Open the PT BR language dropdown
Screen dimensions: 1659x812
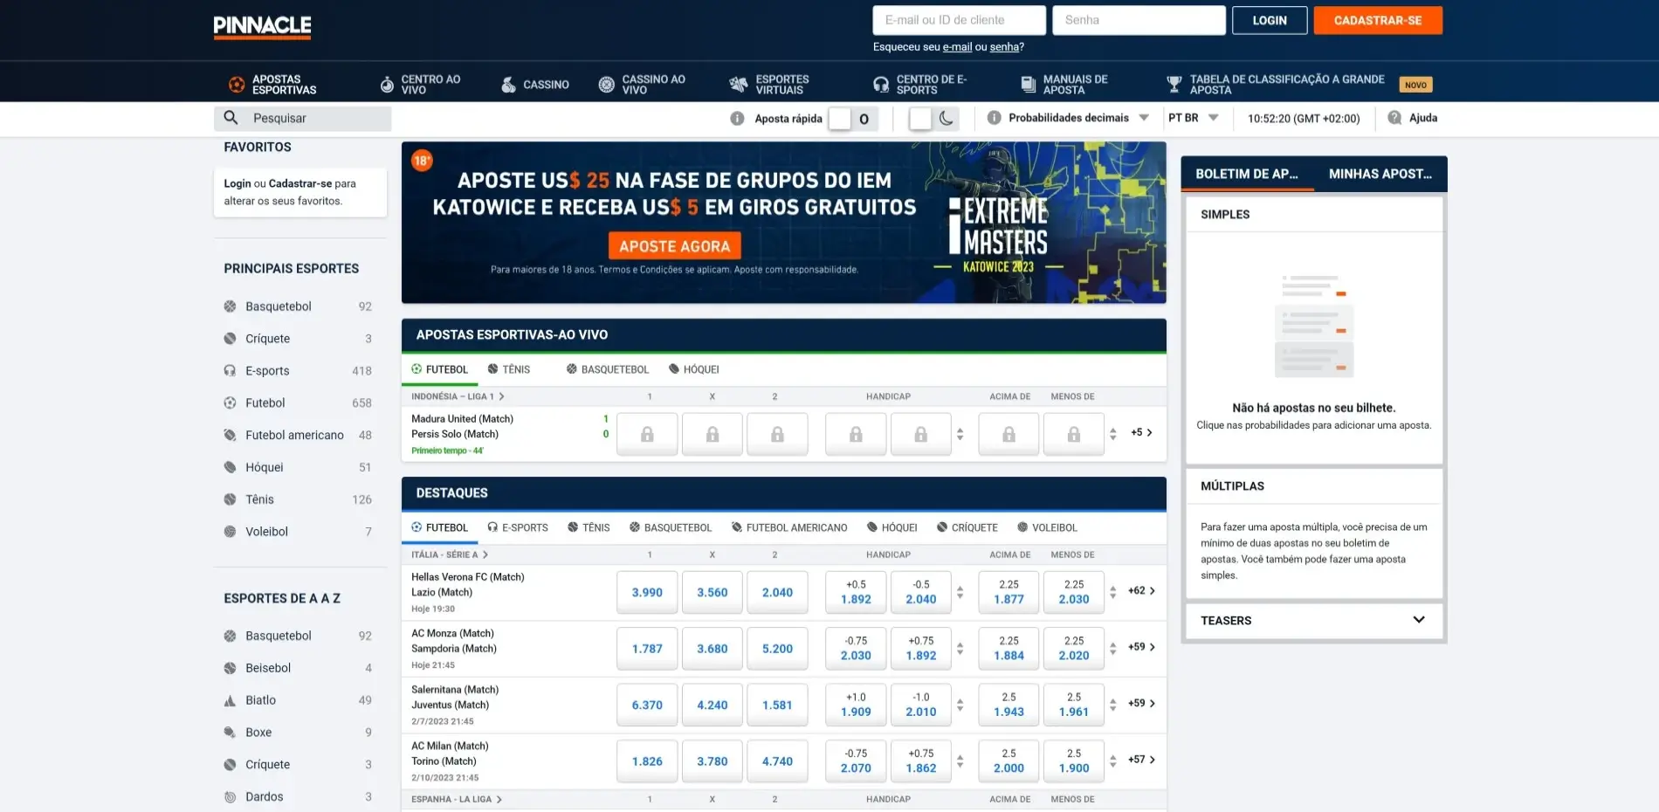point(1213,118)
